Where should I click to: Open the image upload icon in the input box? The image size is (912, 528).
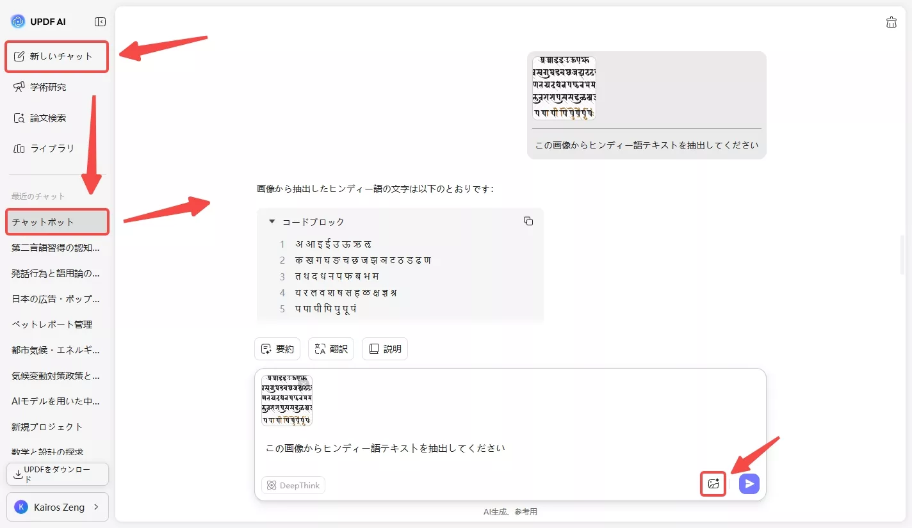pyautogui.click(x=713, y=484)
